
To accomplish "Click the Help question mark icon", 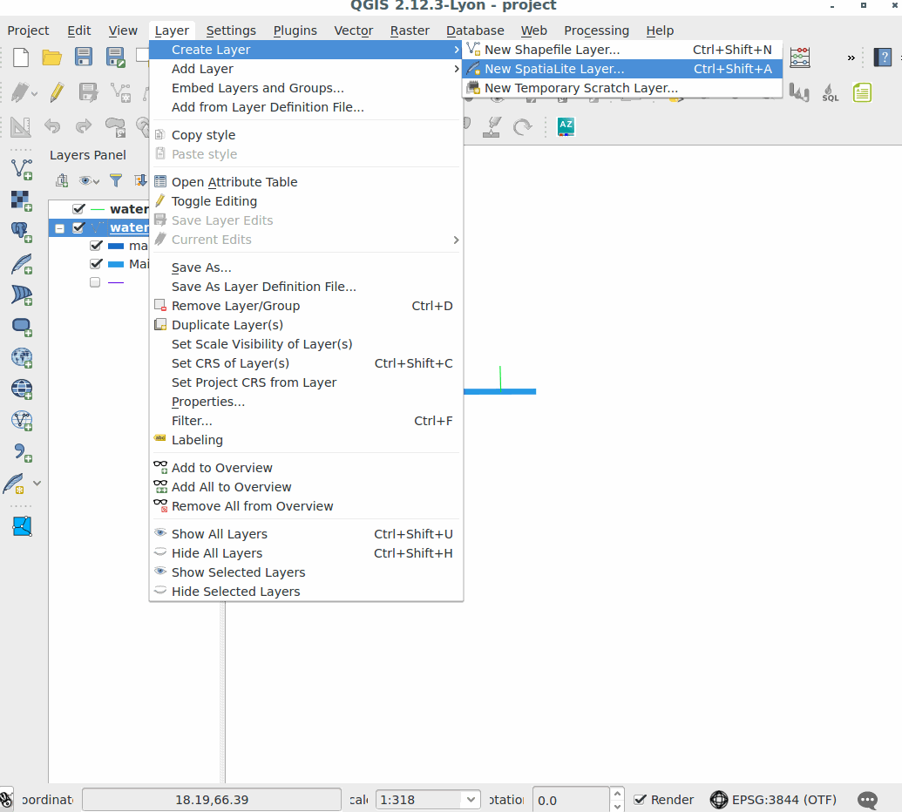I will pyautogui.click(x=883, y=58).
